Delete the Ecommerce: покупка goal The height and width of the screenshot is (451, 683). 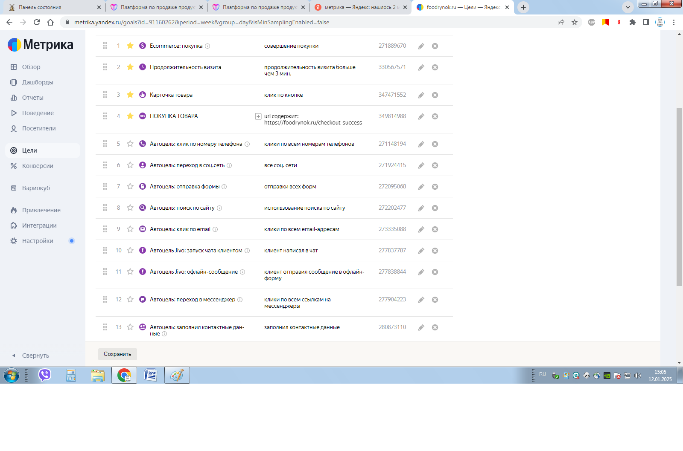pos(435,46)
